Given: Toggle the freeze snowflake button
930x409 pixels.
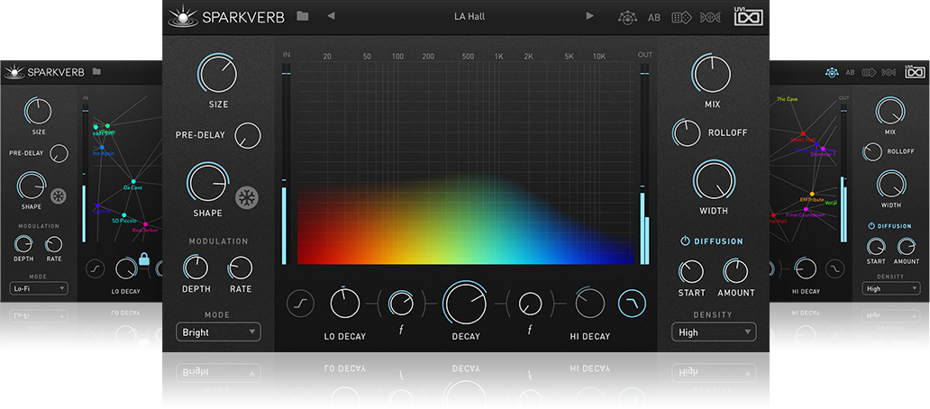Looking at the screenshot, I should [x=246, y=198].
